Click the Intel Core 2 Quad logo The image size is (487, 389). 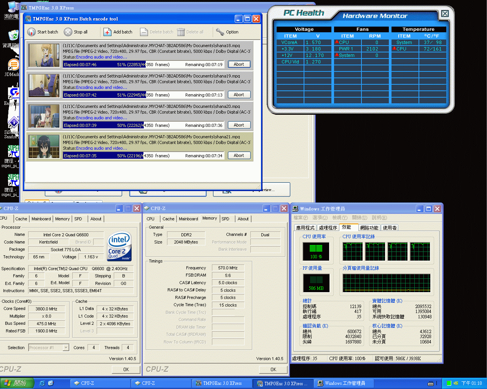click(x=119, y=247)
